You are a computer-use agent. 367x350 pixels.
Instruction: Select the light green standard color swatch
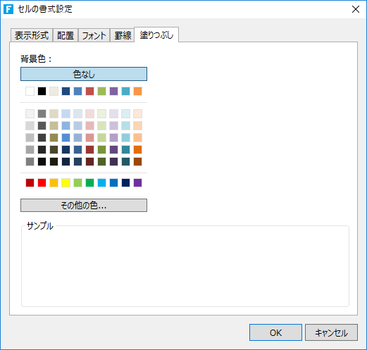77,182
